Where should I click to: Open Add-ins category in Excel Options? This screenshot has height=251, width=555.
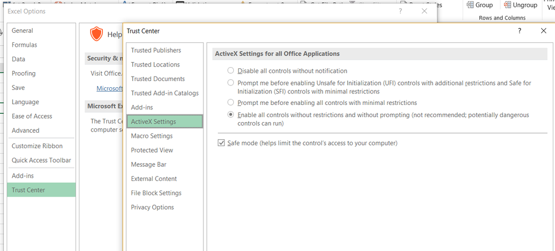tap(42, 175)
